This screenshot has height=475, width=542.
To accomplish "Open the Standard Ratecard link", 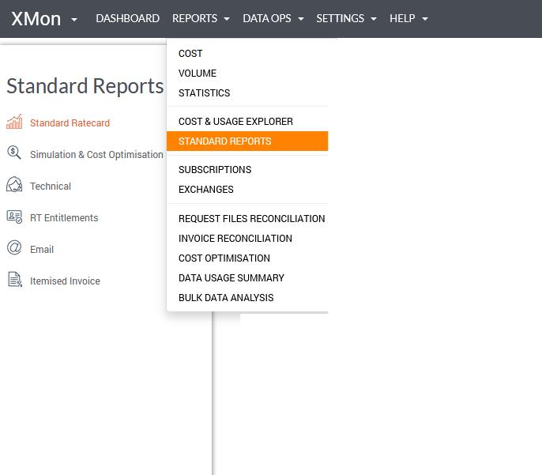I will (x=70, y=123).
